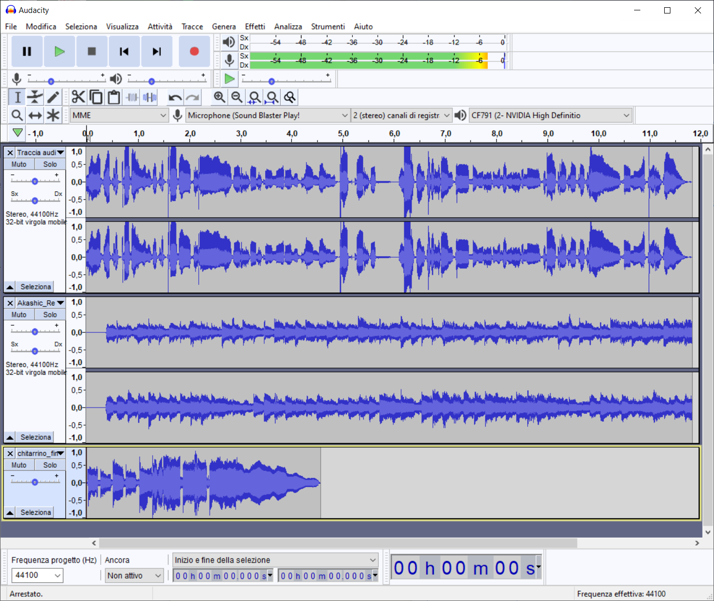714x601 pixels.
Task: Click the Cut scissors icon
Action: [x=78, y=97]
